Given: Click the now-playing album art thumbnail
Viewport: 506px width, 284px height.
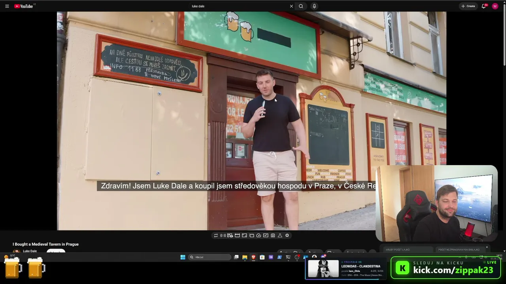Looking at the screenshot, I should click(x=323, y=269).
